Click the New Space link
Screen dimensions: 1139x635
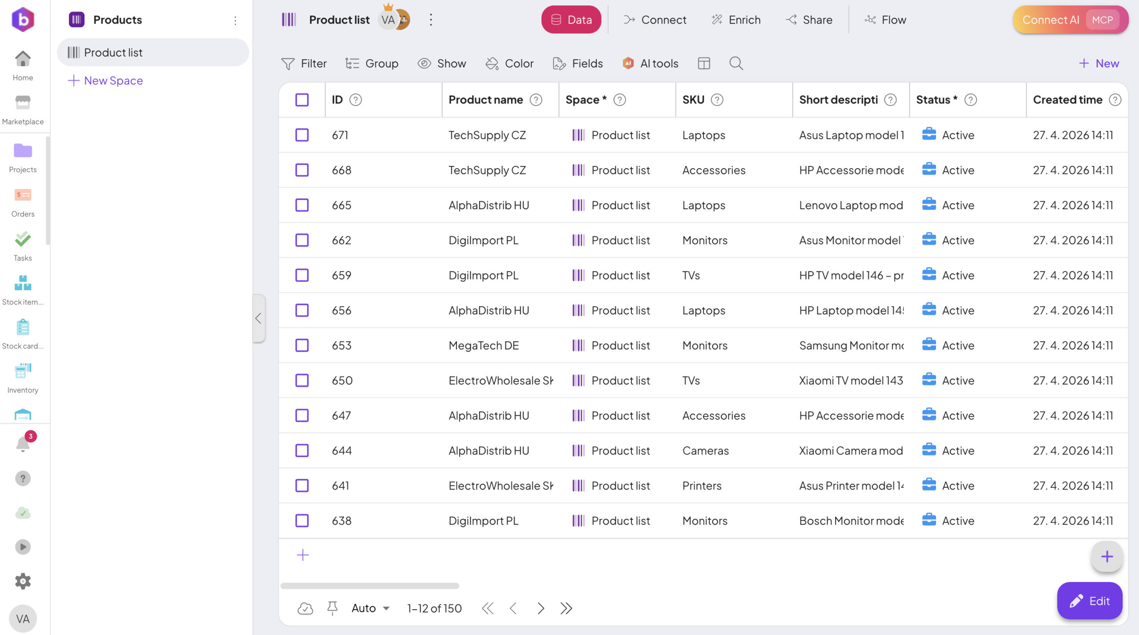[x=105, y=81]
